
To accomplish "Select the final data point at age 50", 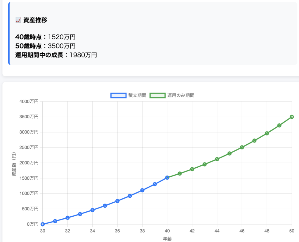I will point(292,117).
